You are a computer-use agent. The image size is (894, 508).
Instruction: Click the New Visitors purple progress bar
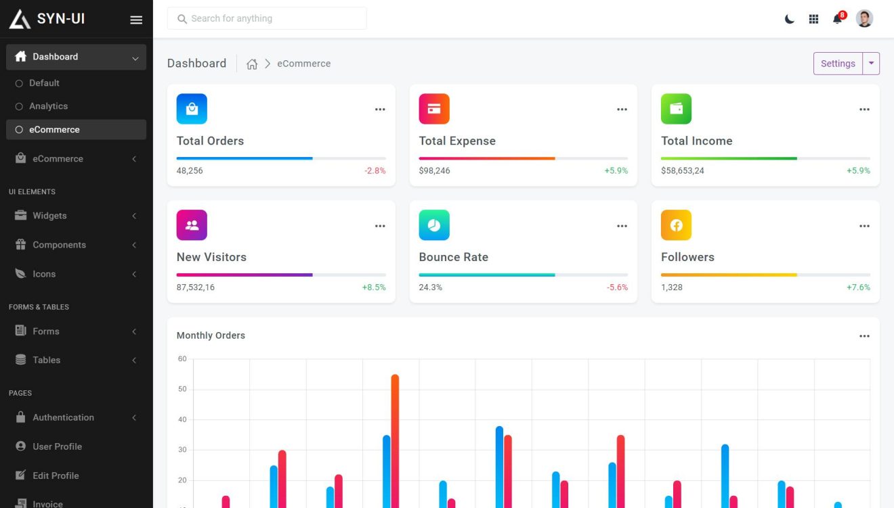pyautogui.click(x=244, y=275)
